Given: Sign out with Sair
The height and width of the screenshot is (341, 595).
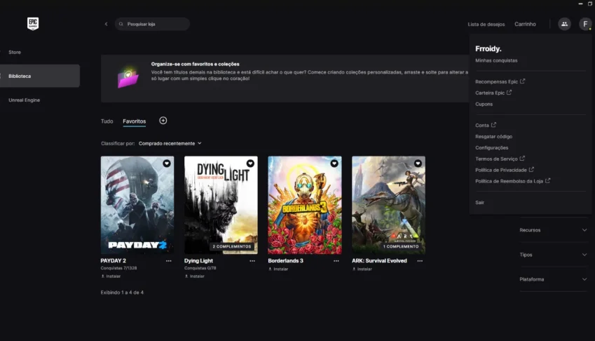Looking at the screenshot, I should [479, 202].
